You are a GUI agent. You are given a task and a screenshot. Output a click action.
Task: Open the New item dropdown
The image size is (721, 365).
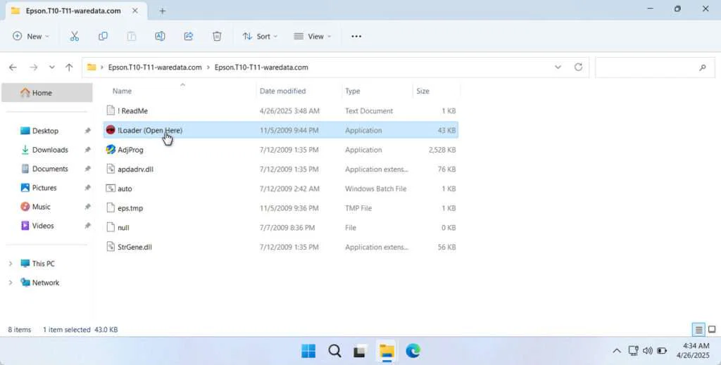tap(31, 37)
